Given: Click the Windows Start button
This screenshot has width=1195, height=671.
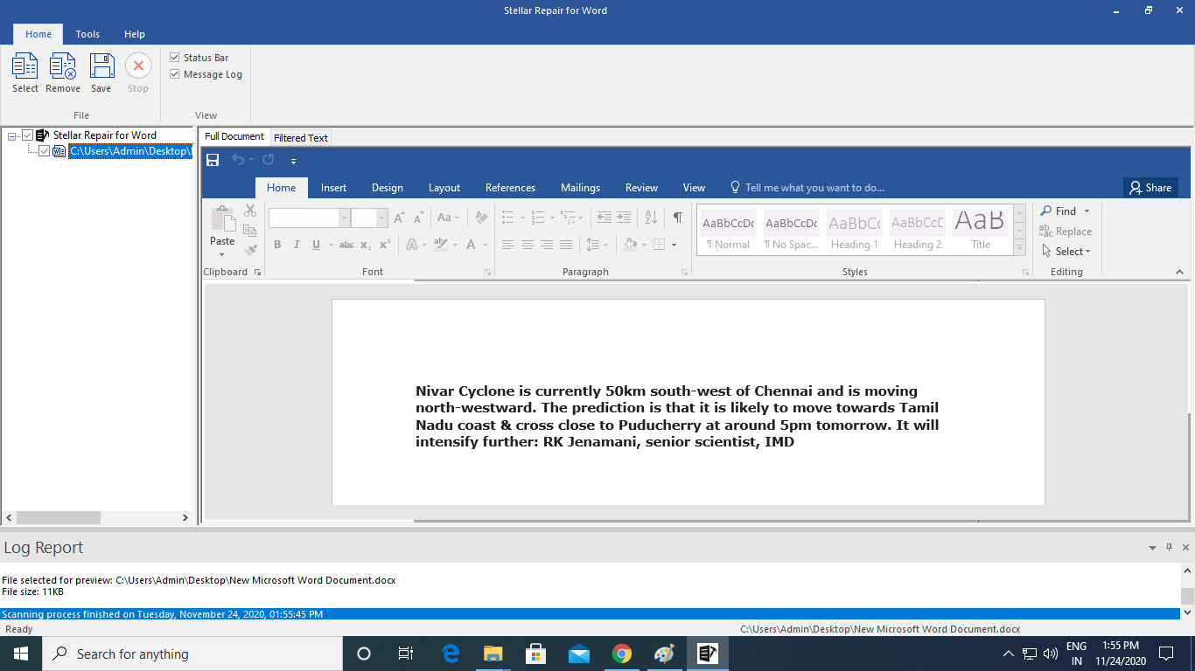Looking at the screenshot, I should pyautogui.click(x=20, y=654).
